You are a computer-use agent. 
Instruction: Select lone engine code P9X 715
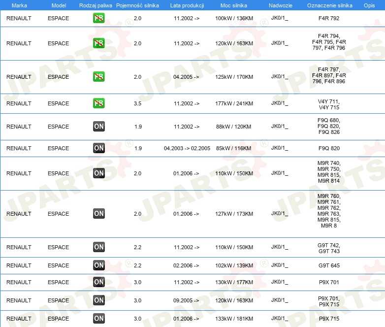(x=329, y=319)
